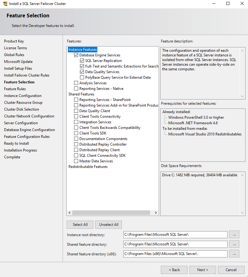The width and height of the screenshot is (248, 277).
Task: Select the Shared Features tree node
Action: 81,94
